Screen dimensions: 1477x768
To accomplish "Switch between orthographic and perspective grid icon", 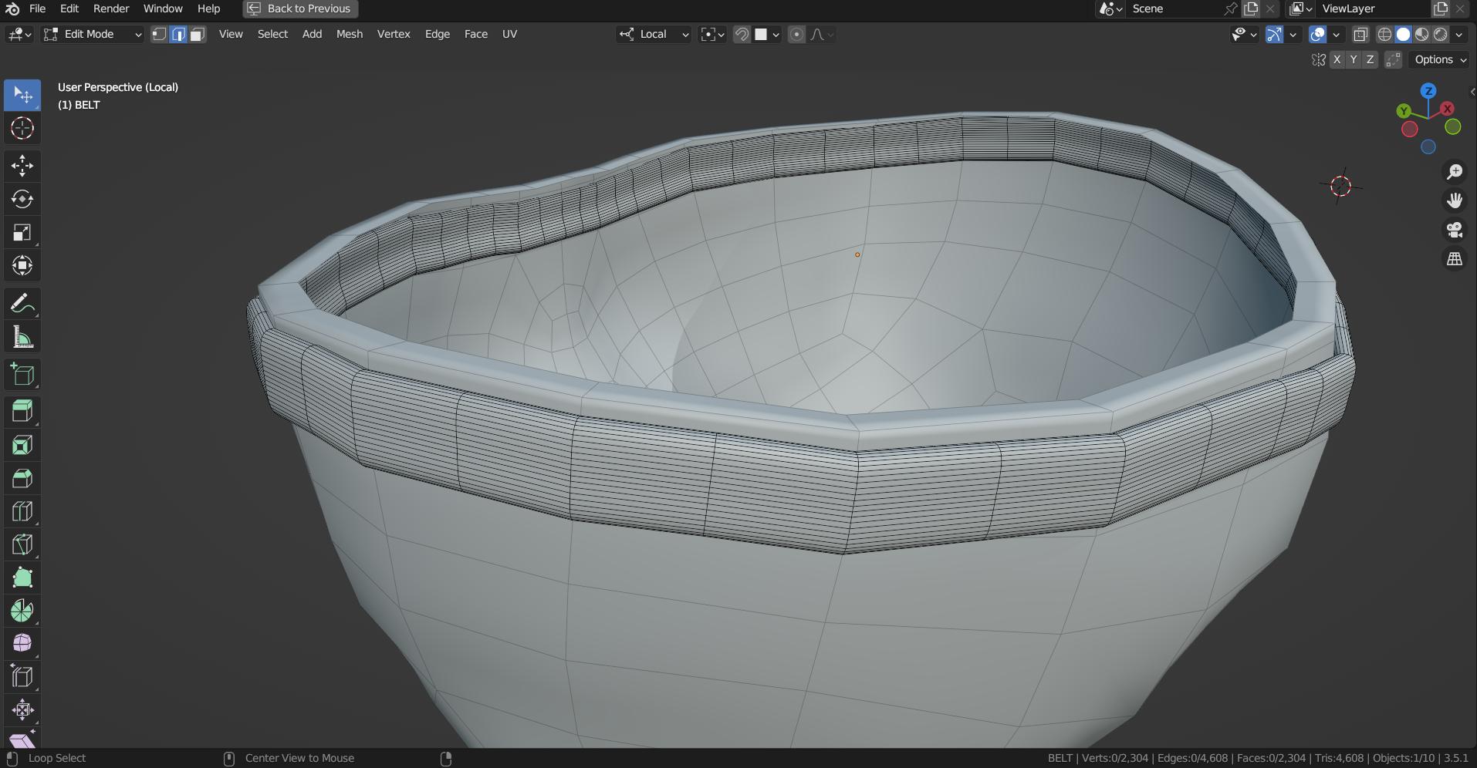I will tap(1455, 259).
